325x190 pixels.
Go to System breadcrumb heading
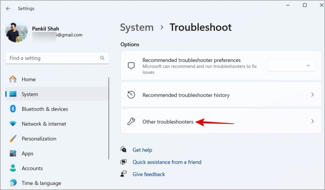[136, 27]
